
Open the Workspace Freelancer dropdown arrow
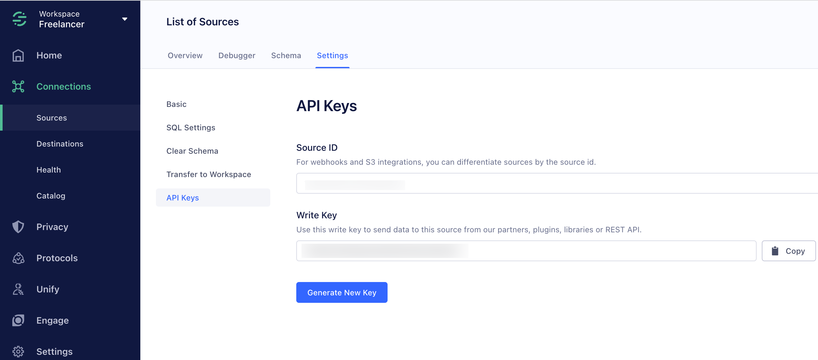124,19
